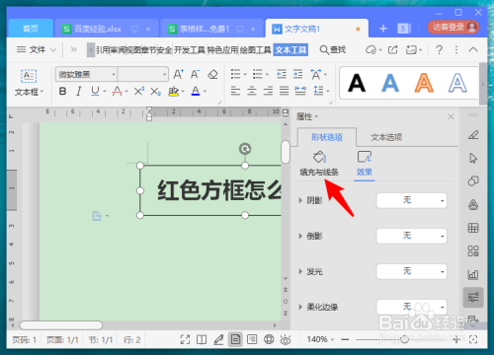
Task: Insert a numbered list
Action: (x=258, y=74)
